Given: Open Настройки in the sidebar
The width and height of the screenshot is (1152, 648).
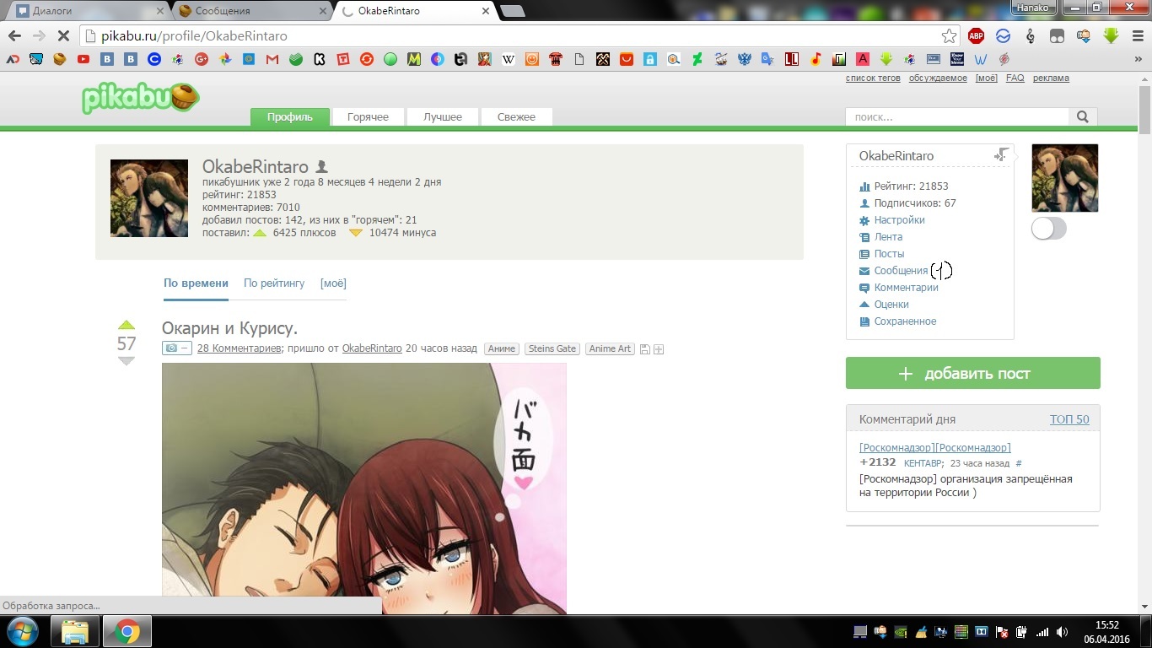Looking at the screenshot, I should pos(899,220).
